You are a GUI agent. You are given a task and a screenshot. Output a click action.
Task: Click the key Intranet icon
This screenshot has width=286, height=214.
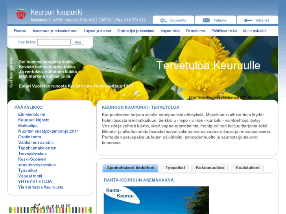248,20
